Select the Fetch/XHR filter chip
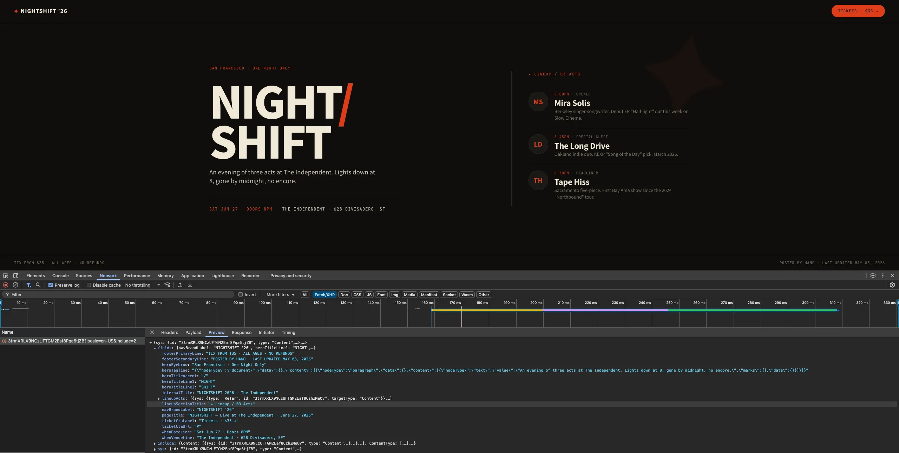Image resolution: width=899 pixels, height=453 pixels. [324, 295]
